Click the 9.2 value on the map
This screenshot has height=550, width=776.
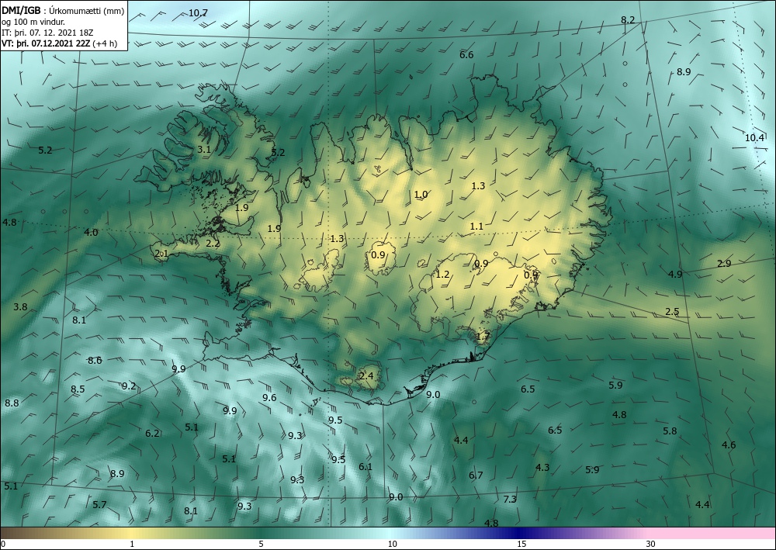129,386
